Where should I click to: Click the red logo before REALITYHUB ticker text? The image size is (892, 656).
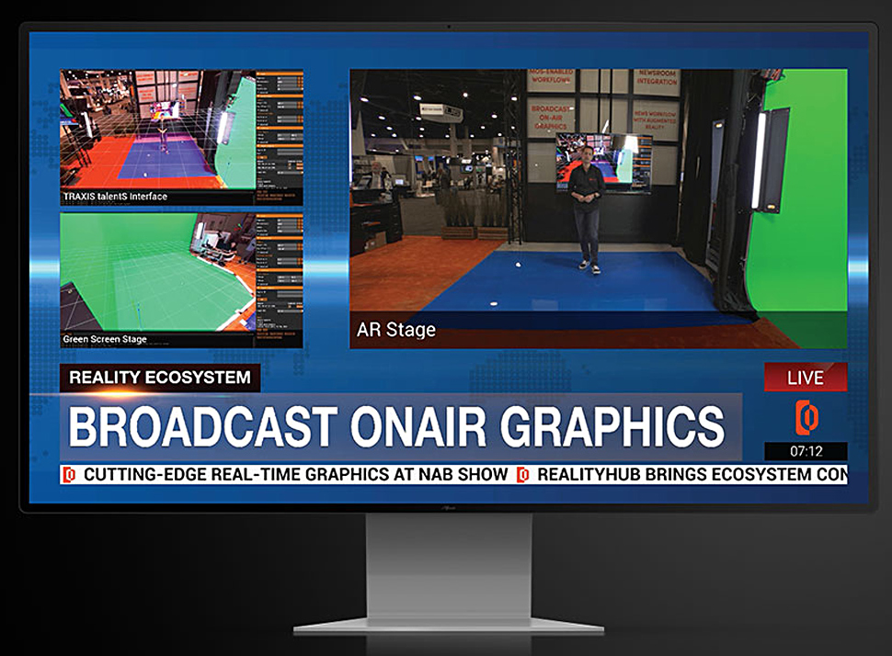(x=522, y=475)
